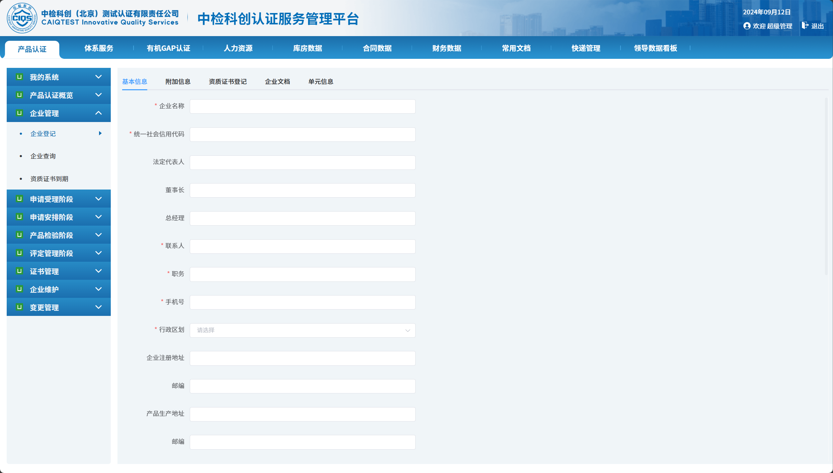Open the 资质证书到期 sidebar link
This screenshot has width=833, height=473.
pyautogui.click(x=49, y=179)
